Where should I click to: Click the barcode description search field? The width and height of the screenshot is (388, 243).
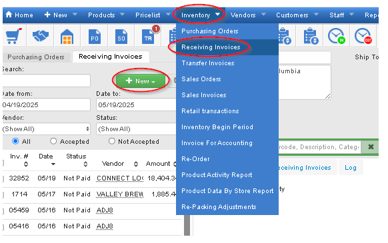[x=319, y=147]
